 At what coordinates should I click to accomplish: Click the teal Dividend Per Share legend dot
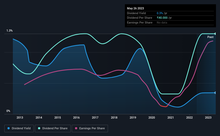point(39,128)
